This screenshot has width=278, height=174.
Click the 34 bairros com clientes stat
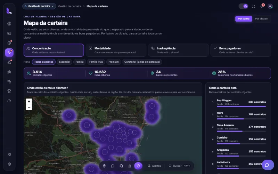[178, 73]
